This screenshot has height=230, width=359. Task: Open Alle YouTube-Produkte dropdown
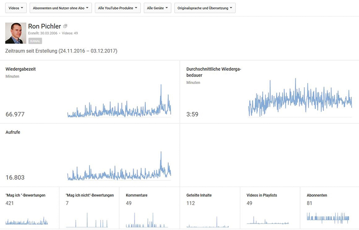[118, 8]
